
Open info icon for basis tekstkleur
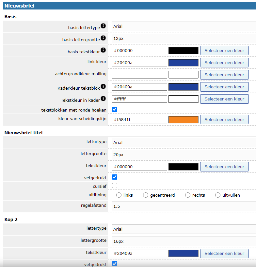coord(103,50)
